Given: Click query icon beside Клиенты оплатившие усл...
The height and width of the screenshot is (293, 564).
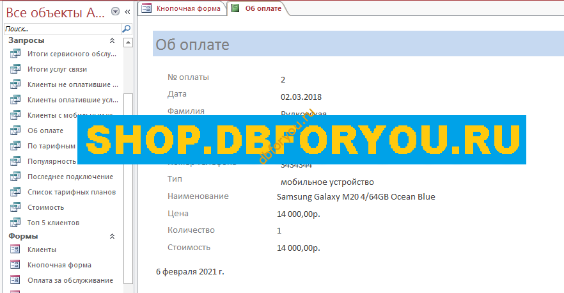Looking at the screenshot, I should tap(15, 100).
